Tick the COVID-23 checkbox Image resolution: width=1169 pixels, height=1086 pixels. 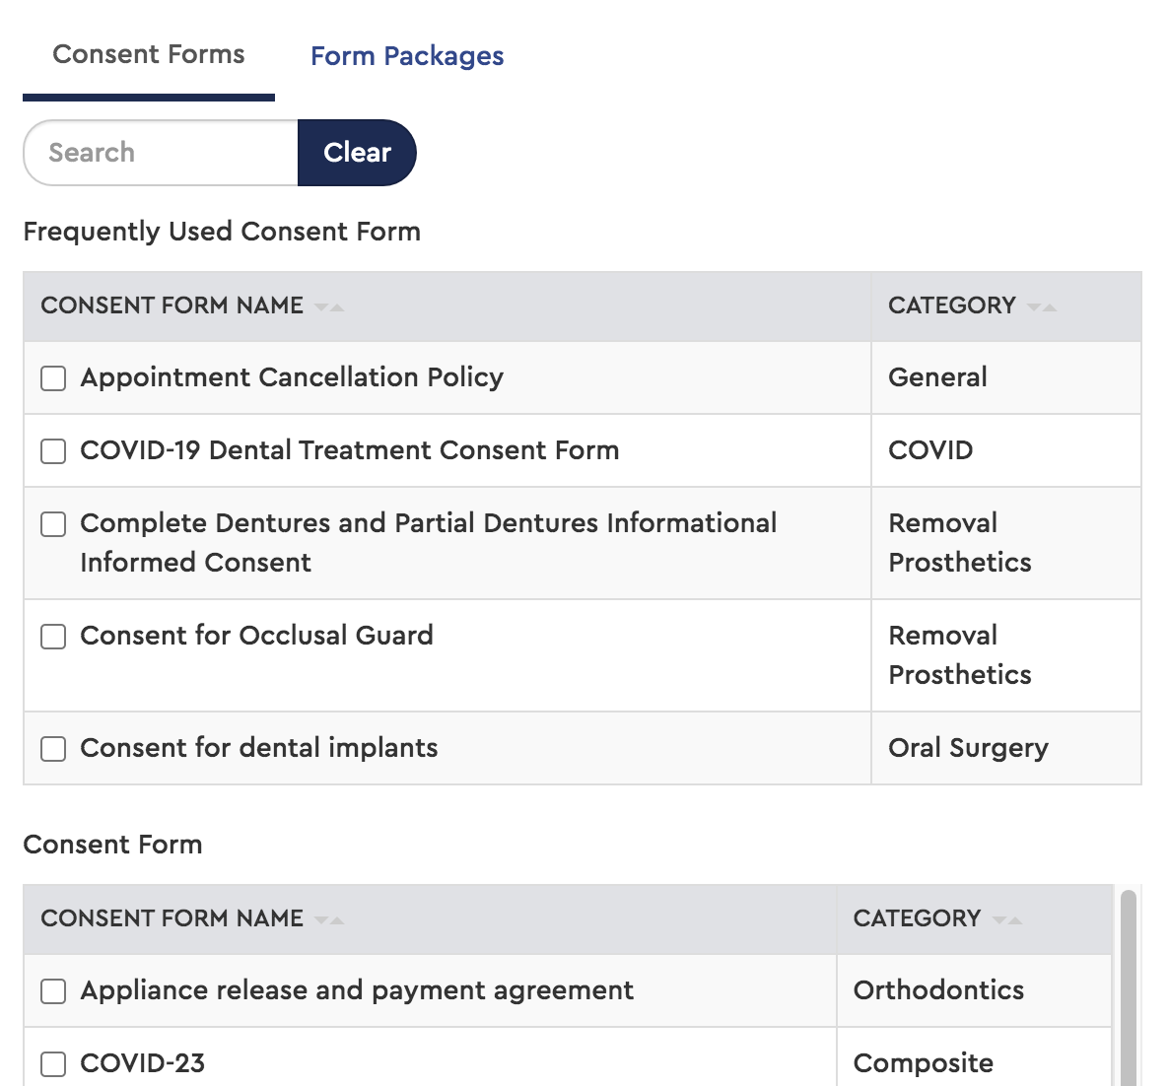[x=53, y=1063]
